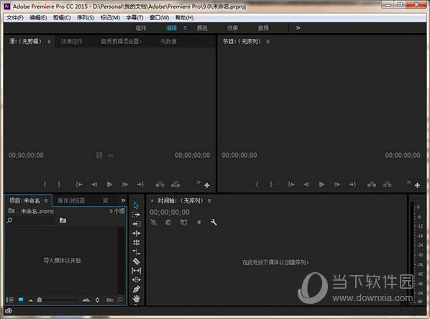Open timeline wrench display settings
Image resolution: width=430 pixels, height=319 pixels.
214,222
